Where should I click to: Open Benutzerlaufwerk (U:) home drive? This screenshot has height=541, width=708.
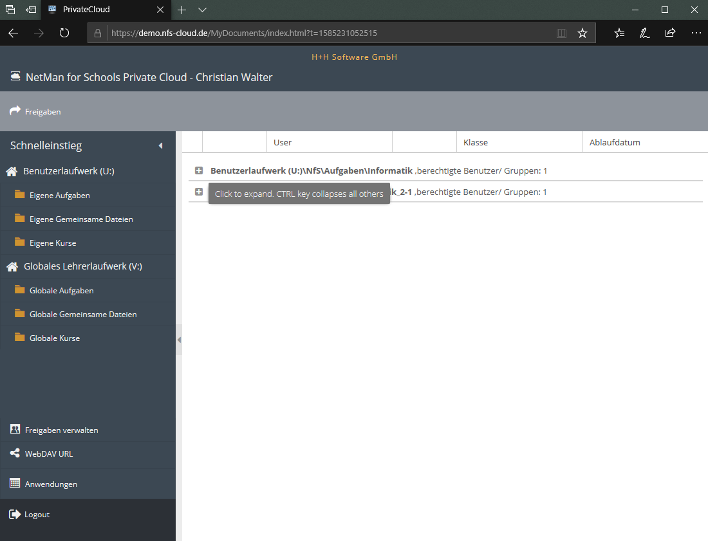click(x=68, y=171)
